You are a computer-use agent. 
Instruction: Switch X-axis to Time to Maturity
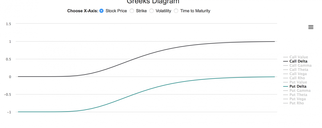(x=176, y=11)
